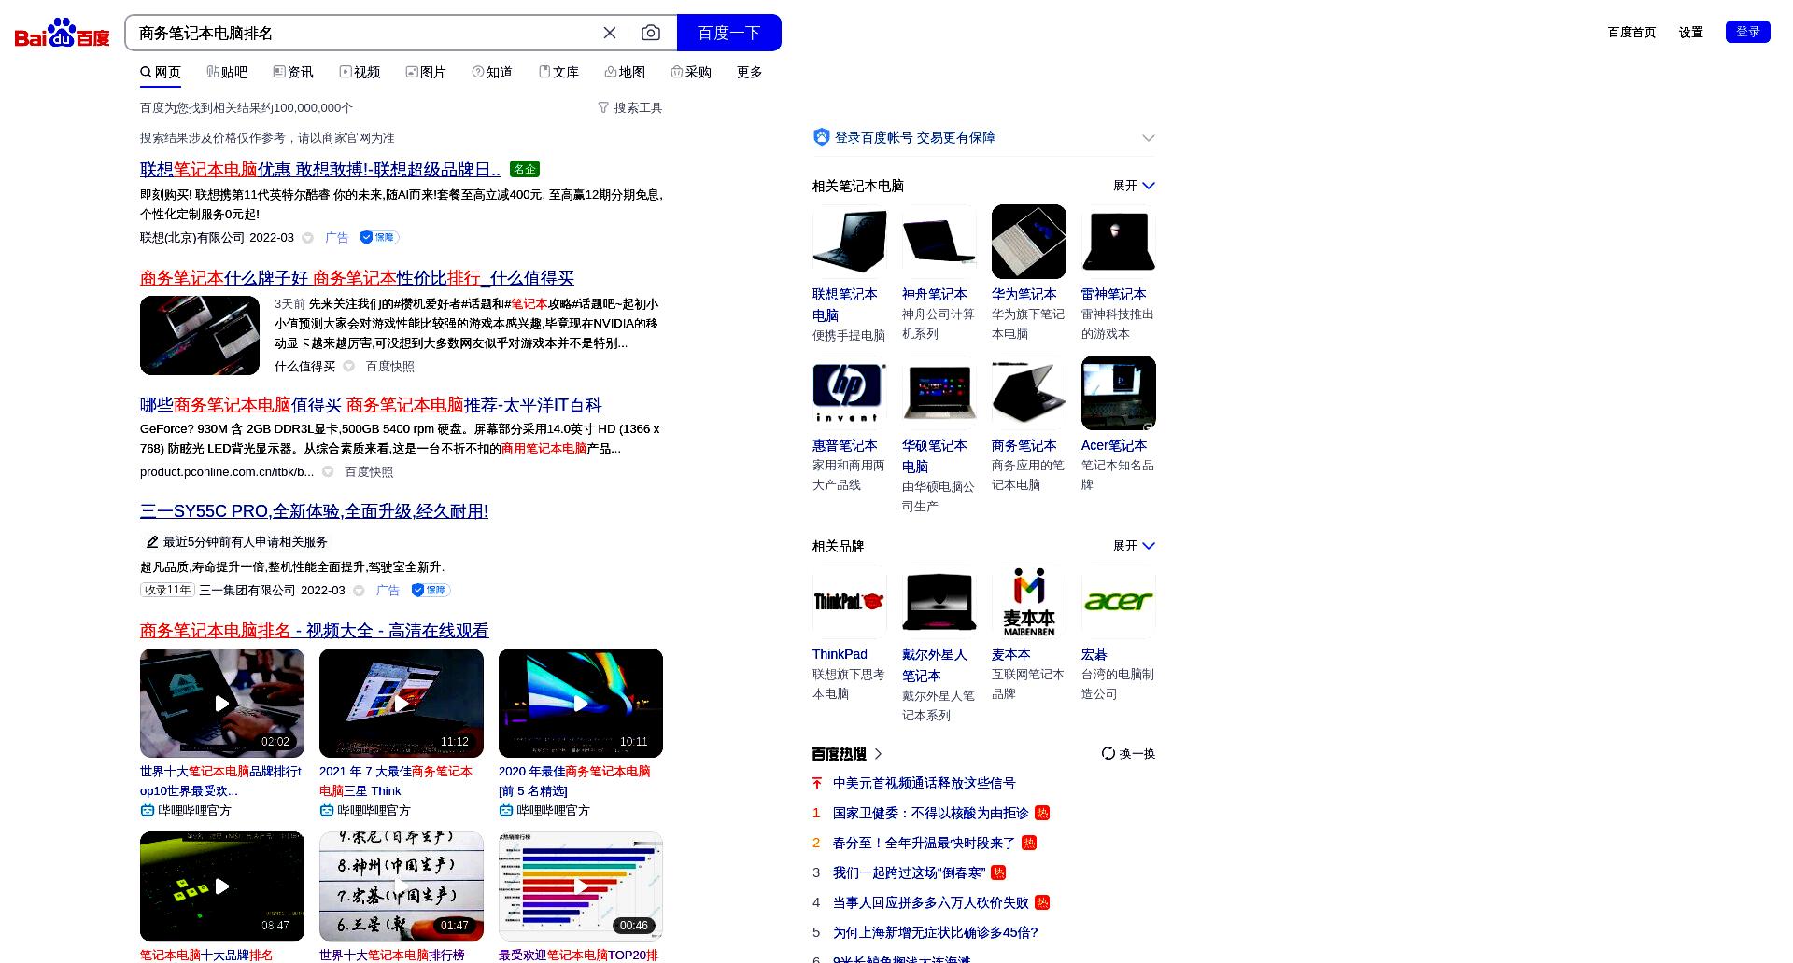Click 百度首页 link at top right
Viewport: 1793px width, 963px height.
(1631, 32)
